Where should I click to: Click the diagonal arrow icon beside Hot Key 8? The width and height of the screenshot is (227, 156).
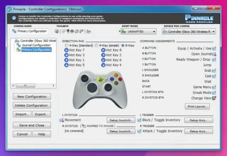103,50
